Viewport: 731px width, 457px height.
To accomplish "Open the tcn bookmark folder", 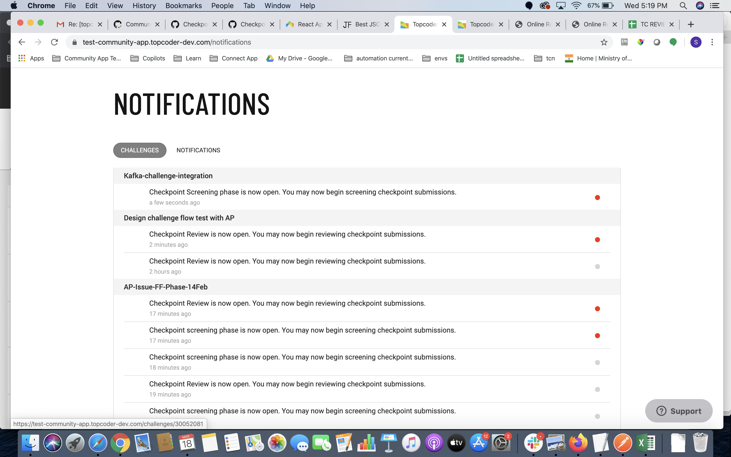I will [544, 58].
